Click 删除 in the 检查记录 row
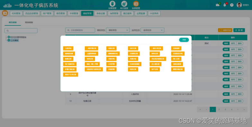Image resolution: width=252 pixels, height=127 pixels. [x=240, y=101]
